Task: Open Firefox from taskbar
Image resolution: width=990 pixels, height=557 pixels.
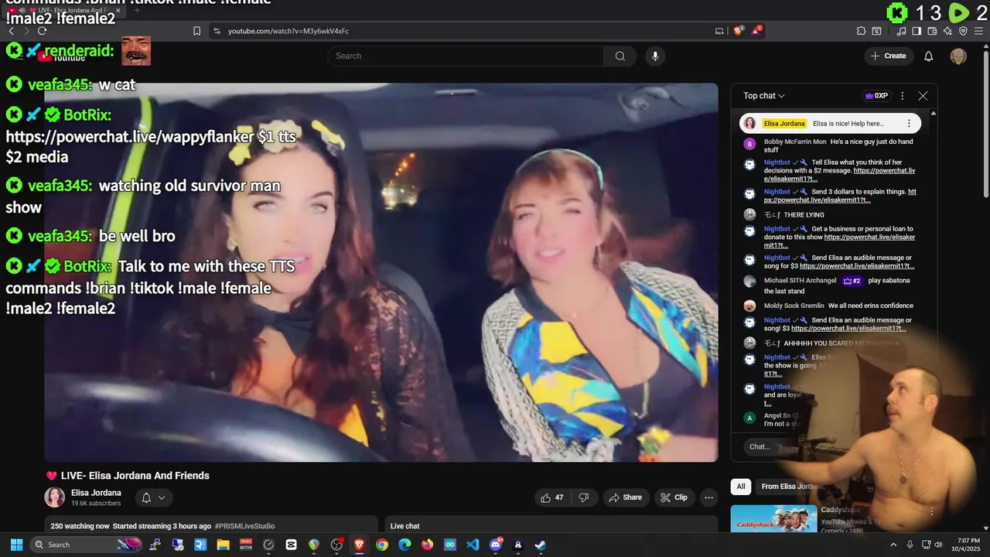Action: point(427,545)
